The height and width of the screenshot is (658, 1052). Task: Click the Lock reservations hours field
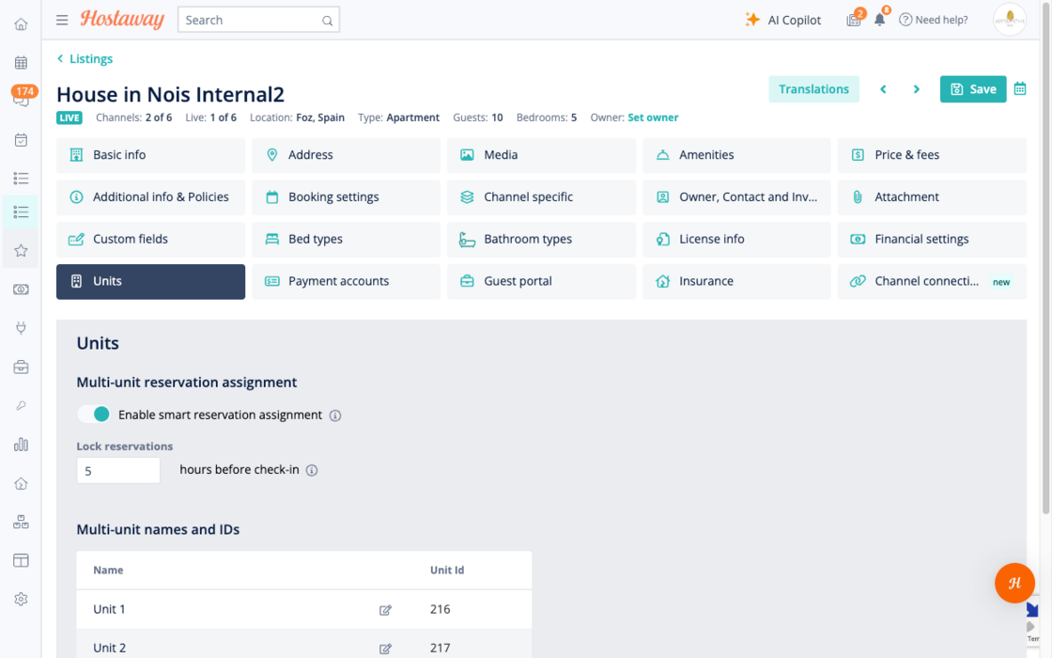118,471
